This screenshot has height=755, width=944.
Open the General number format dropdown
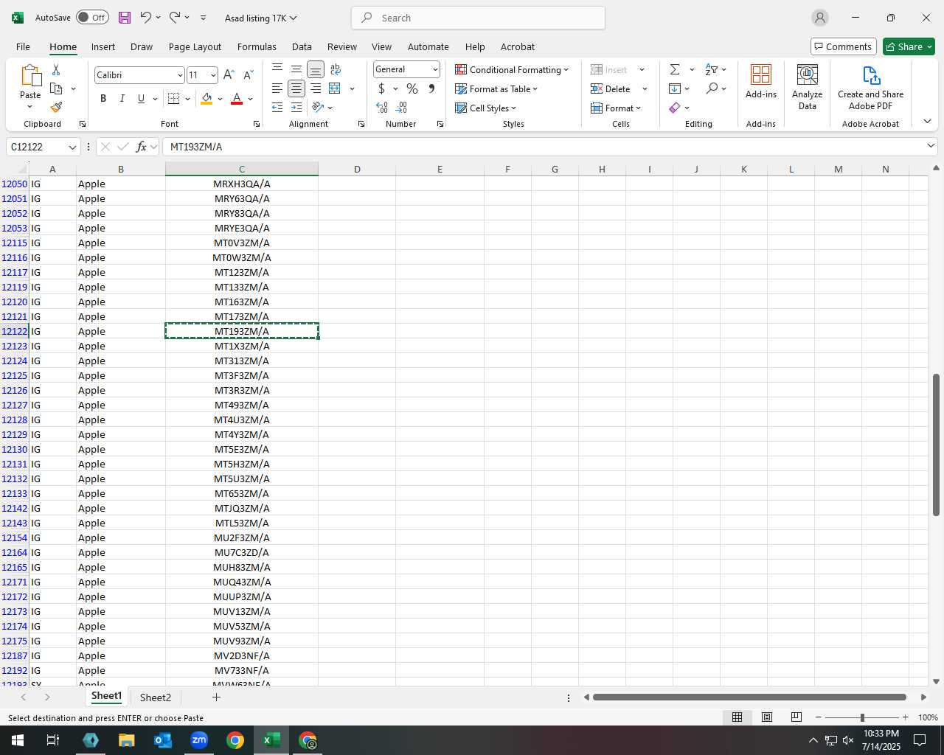coord(435,69)
